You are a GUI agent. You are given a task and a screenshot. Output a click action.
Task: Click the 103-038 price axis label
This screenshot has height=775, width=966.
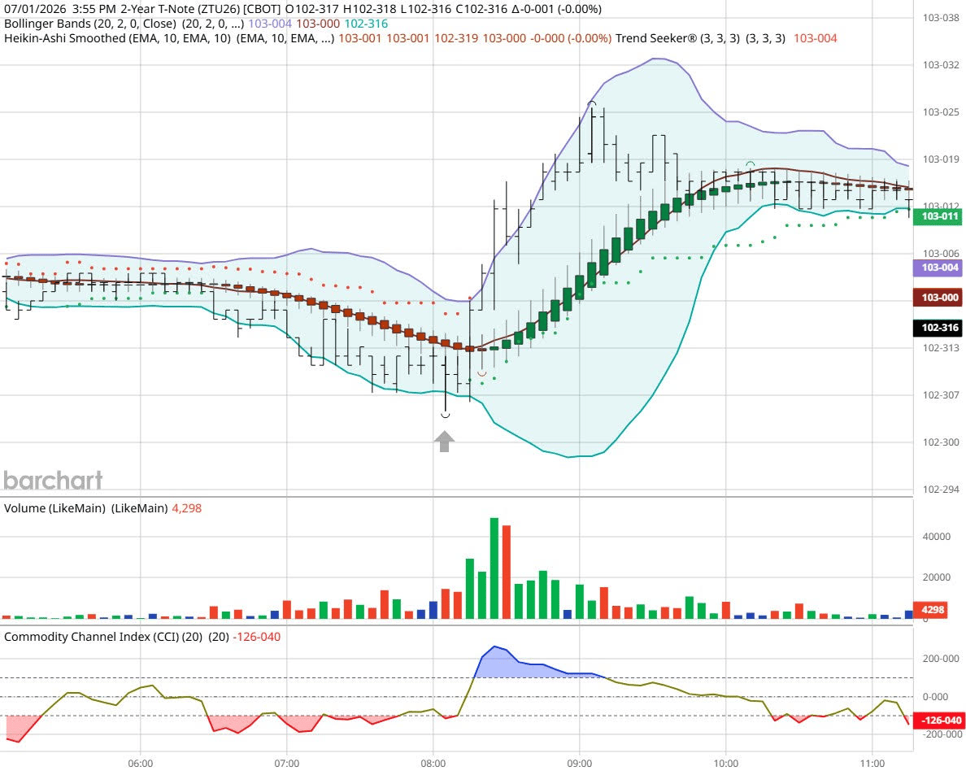941,18
